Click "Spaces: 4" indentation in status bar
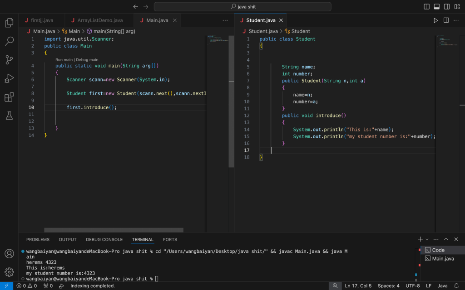The height and width of the screenshot is (290, 465). (388, 286)
